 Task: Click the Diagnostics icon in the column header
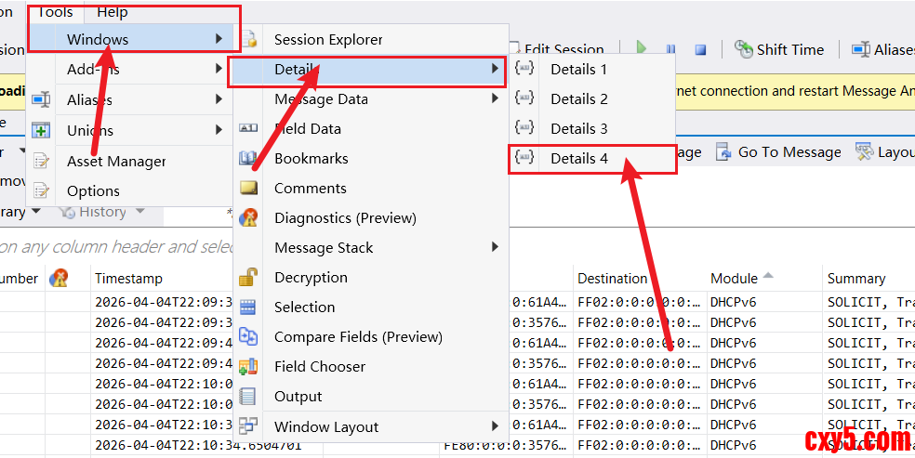59,278
